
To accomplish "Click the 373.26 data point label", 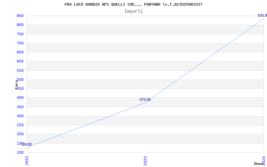I will click(x=145, y=100).
